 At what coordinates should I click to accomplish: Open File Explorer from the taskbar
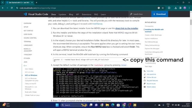[107, 105]
